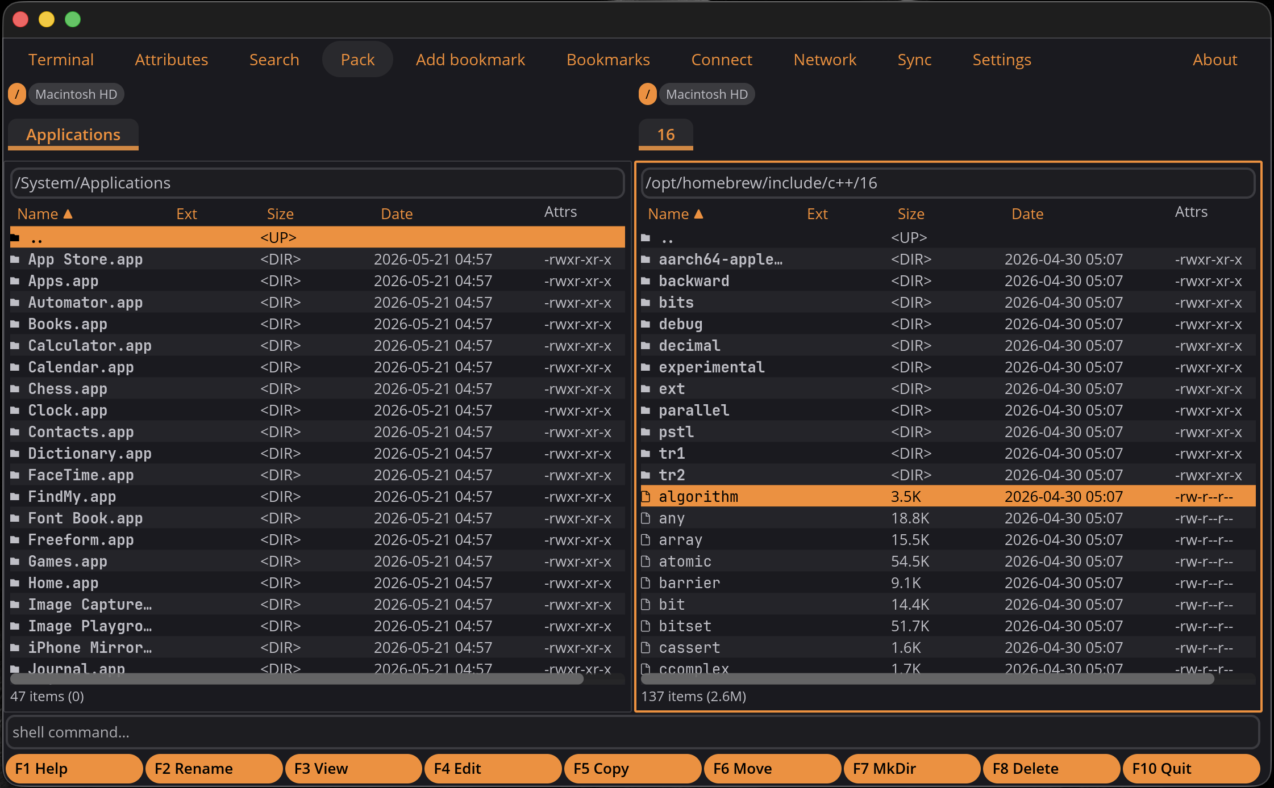Click the right panel root slash icon
Image resolution: width=1274 pixels, height=788 pixels.
pyautogui.click(x=648, y=94)
